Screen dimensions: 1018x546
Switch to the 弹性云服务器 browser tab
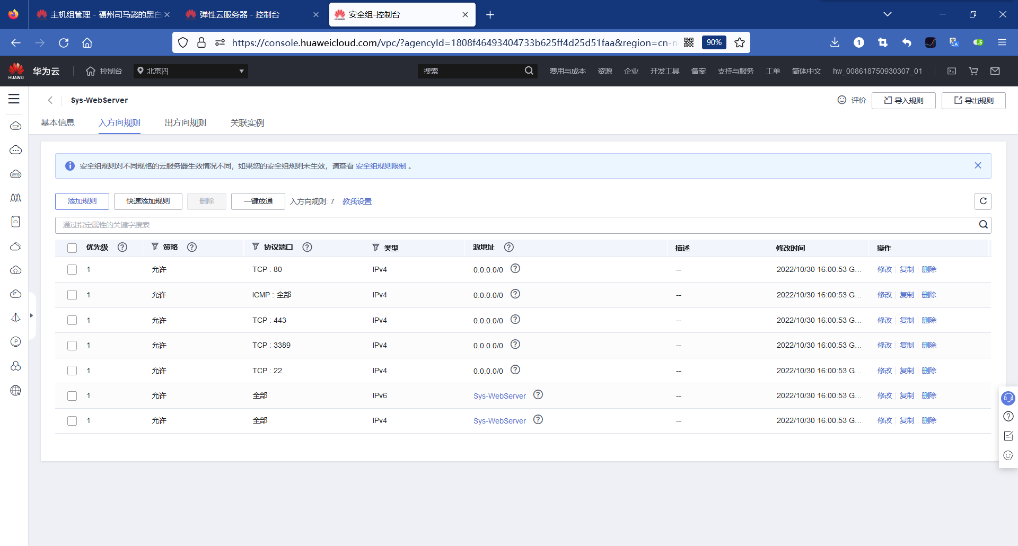(252, 15)
